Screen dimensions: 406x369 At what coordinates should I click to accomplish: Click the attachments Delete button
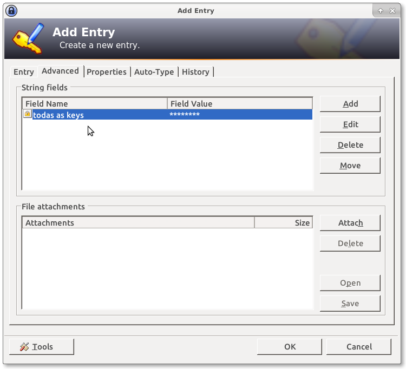(x=350, y=243)
